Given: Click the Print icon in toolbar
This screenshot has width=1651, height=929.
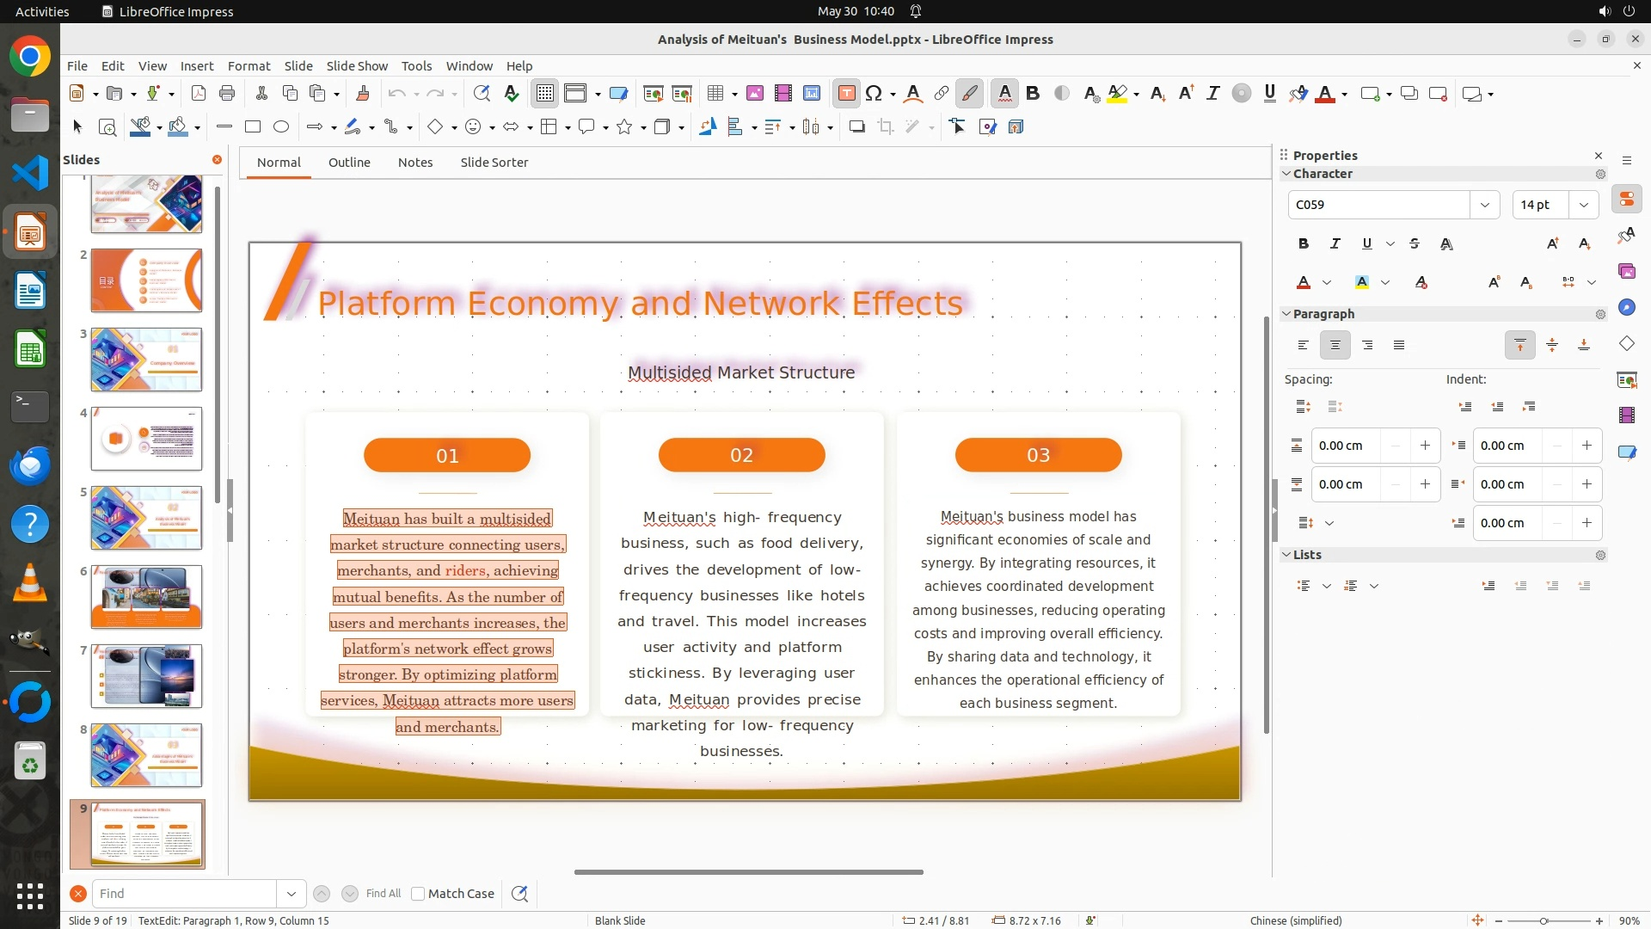Looking at the screenshot, I should 227,94.
